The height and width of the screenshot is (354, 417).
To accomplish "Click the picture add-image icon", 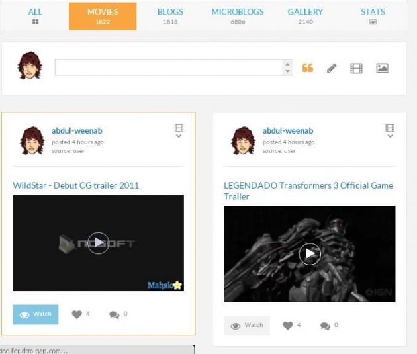I will click(382, 68).
